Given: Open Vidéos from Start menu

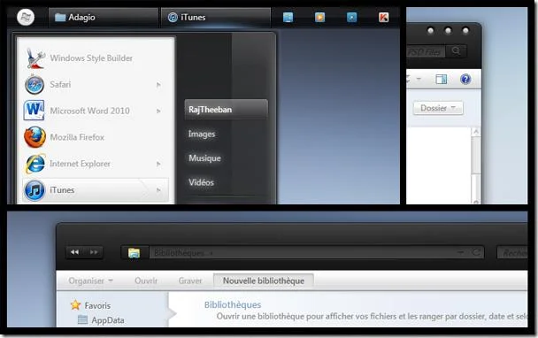Looking at the screenshot, I should point(201,182).
